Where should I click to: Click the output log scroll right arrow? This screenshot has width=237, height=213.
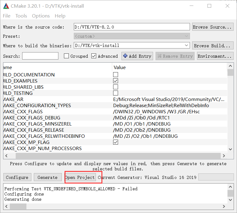pos(224,206)
